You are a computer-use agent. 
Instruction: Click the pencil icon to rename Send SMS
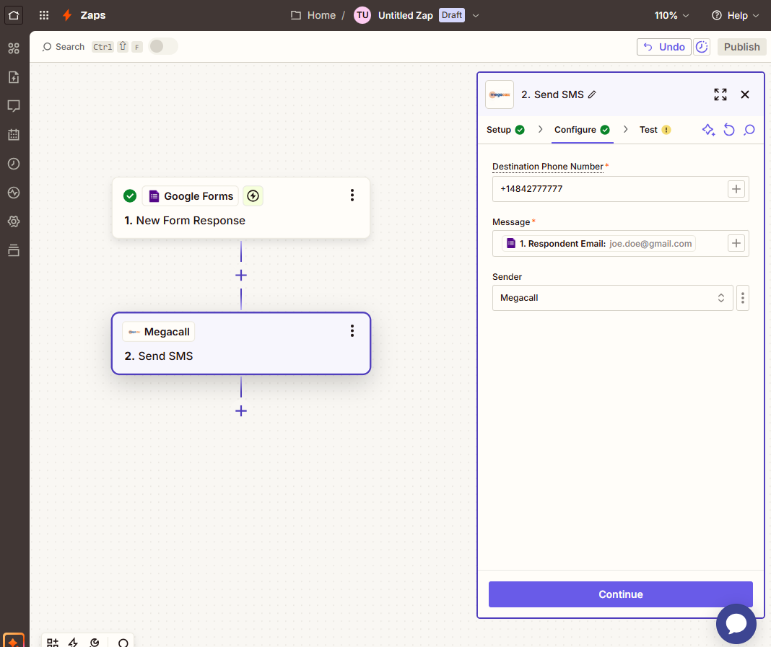[592, 94]
